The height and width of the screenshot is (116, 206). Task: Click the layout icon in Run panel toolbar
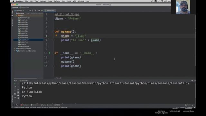point(15,94)
